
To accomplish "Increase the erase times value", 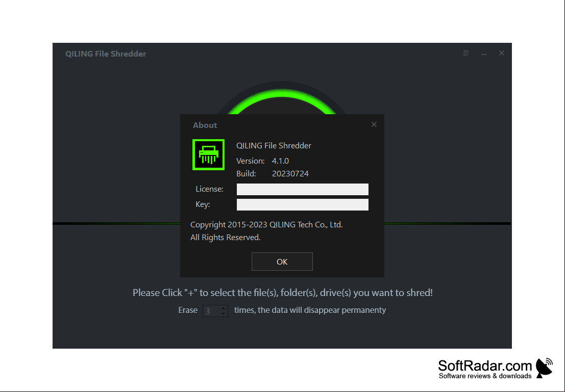I will pos(224,308).
